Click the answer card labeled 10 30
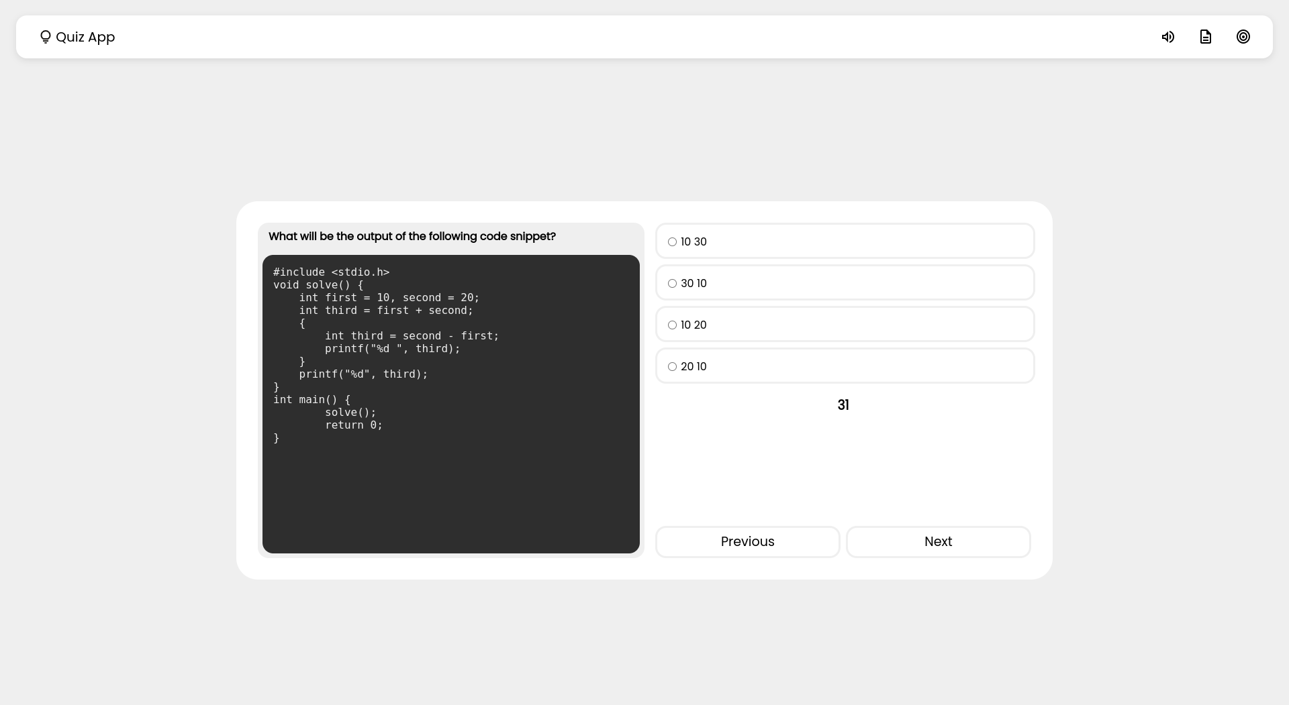 coord(845,241)
